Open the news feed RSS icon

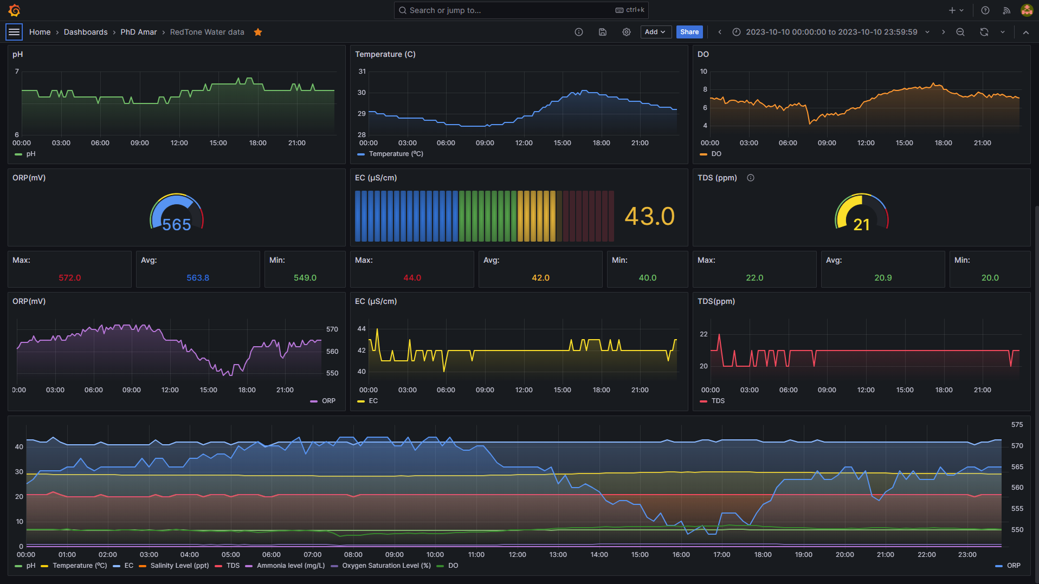pyautogui.click(x=1006, y=10)
